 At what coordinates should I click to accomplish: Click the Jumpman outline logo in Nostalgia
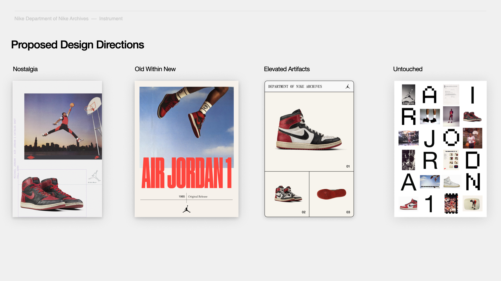point(94,176)
